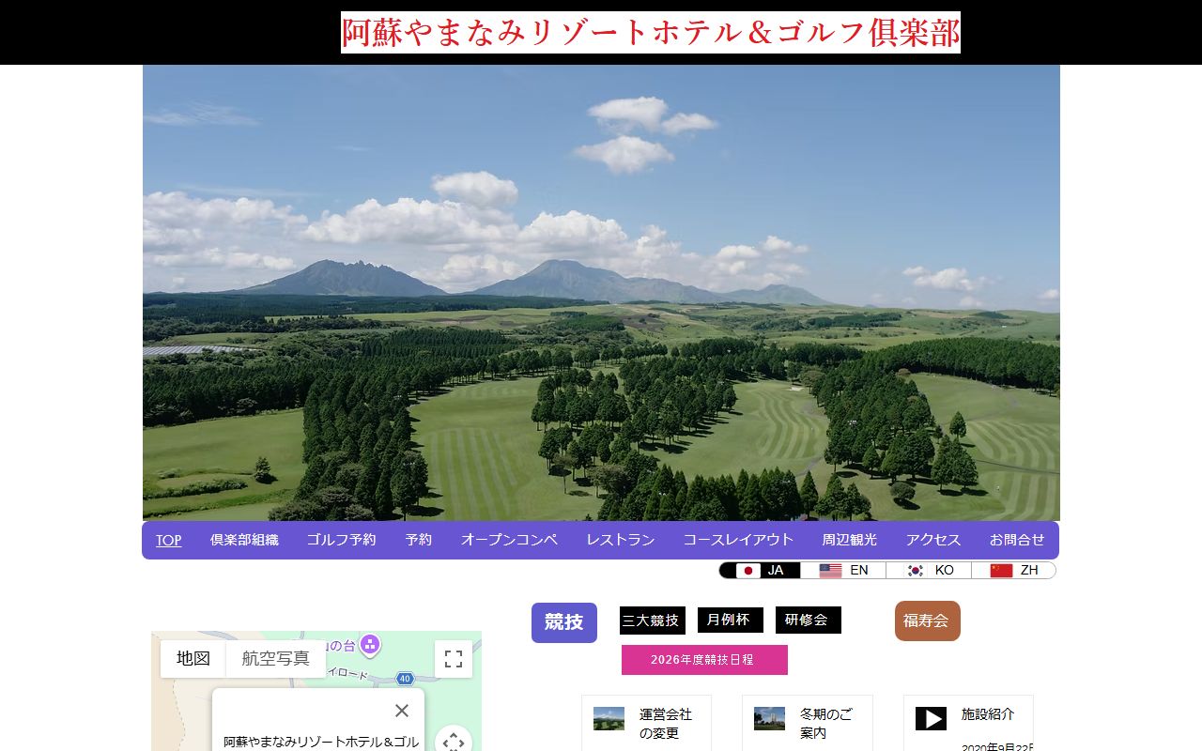
Task: Open レストラン navigation item
Action: [621, 540]
